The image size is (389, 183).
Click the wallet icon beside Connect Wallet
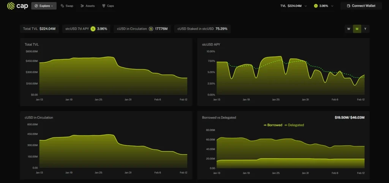point(348,6)
